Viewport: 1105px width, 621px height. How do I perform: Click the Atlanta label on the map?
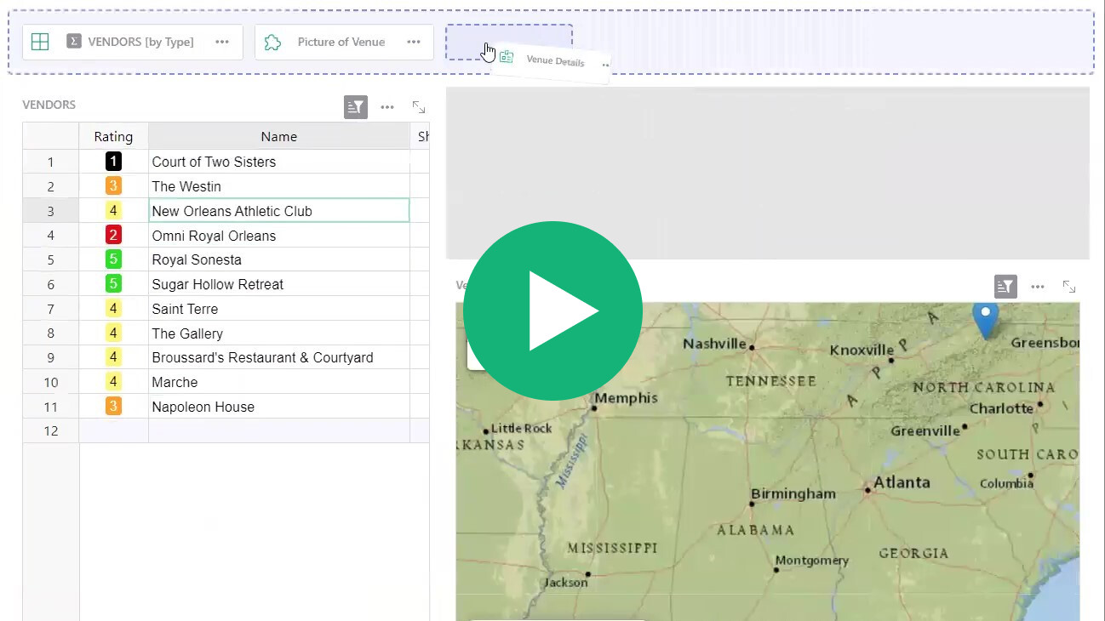pyautogui.click(x=902, y=482)
